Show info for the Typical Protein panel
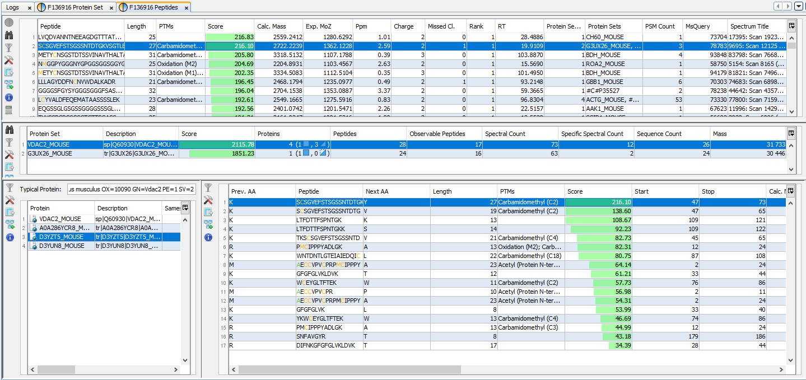The width and height of the screenshot is (806, 380). point(10,237)
